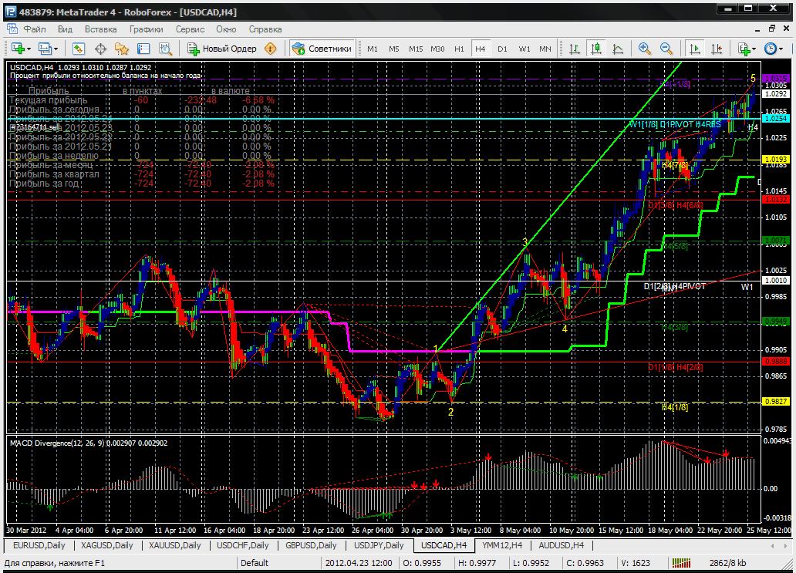This screenshot has height=573, width=796.
Task: Toggle the Советники expert advisors button
Action: [322, 49]
